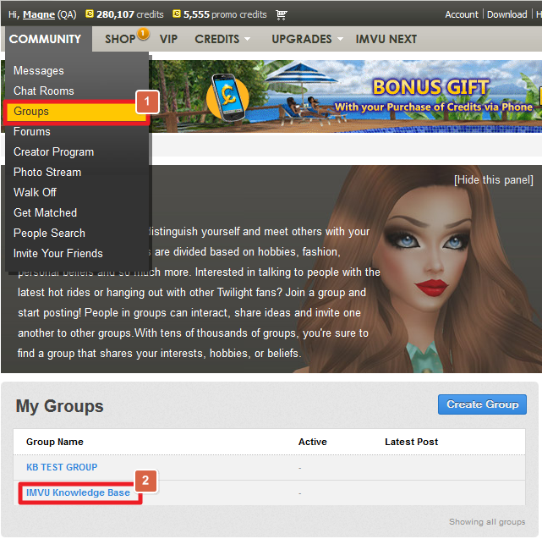Click the Active column header
The image size is (542, 539).
[x=313, y=442]
